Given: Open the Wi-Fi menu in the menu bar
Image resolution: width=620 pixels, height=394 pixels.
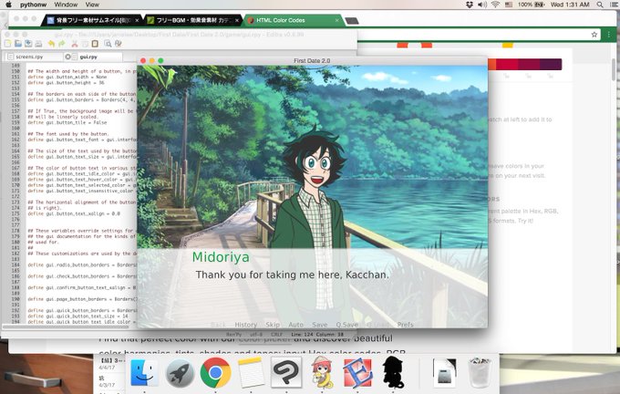Looking at the screenshot, I should coord(495,5).
